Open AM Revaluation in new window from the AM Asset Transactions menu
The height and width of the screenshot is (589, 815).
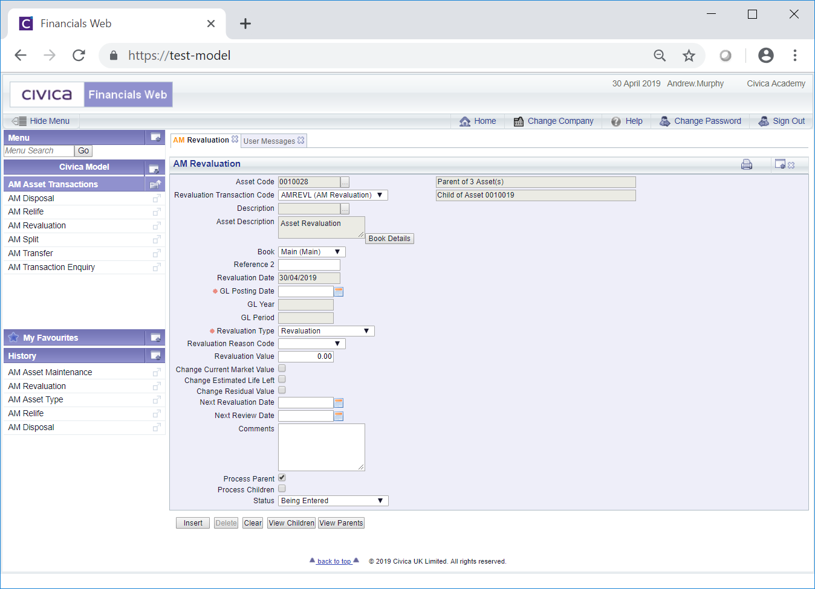[x=157, y=226]
